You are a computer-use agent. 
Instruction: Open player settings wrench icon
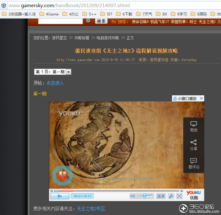[x=171, y=196]
